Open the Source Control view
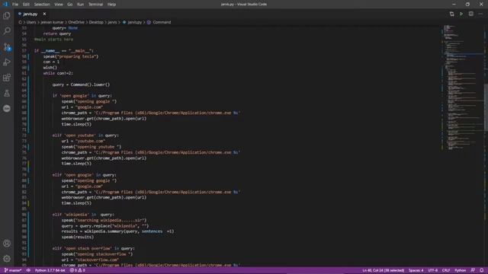 pos(7,46)
